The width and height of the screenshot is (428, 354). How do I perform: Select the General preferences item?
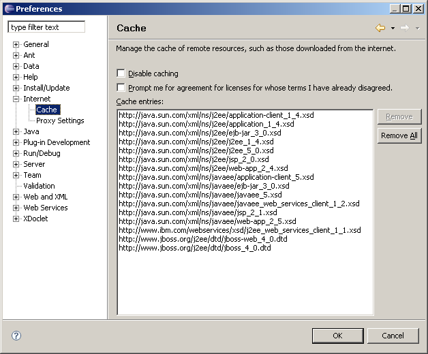[36, 44]
